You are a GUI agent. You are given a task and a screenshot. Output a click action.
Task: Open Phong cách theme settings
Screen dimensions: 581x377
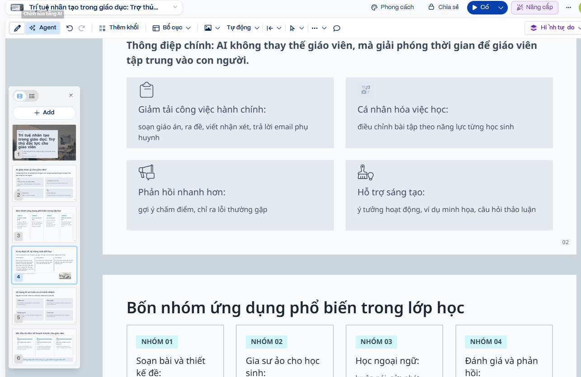[392, 7]
